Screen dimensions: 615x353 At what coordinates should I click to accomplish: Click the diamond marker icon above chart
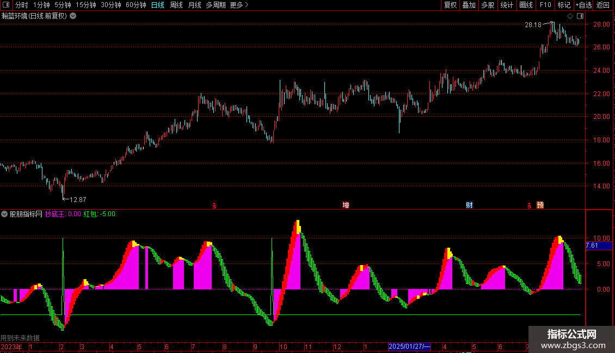tap(570, 16)
